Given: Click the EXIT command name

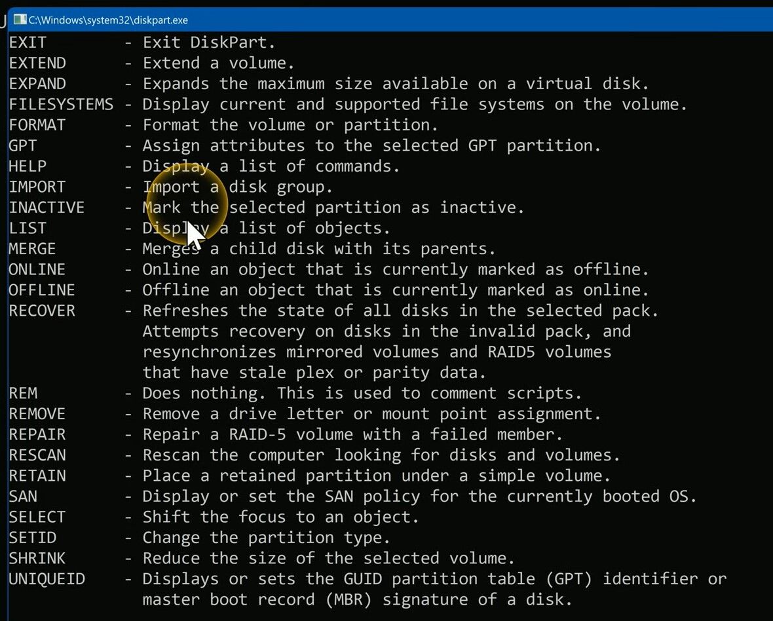Looking at the screenshot, I should point(28,43).
